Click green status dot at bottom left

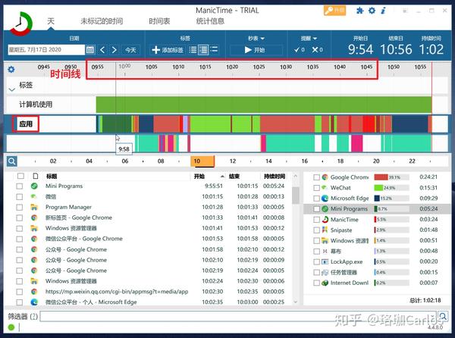(x=11, y=327)
